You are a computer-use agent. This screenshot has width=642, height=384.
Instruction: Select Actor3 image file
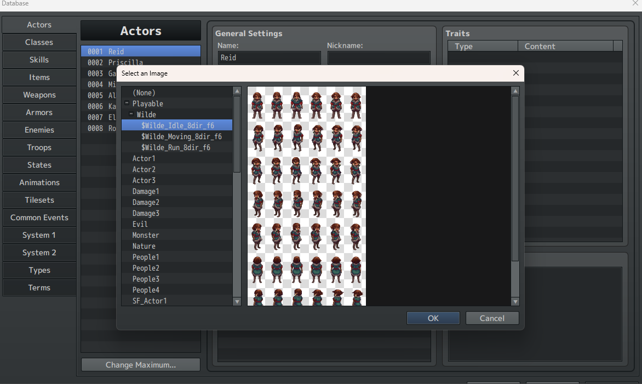click(177, 180)
